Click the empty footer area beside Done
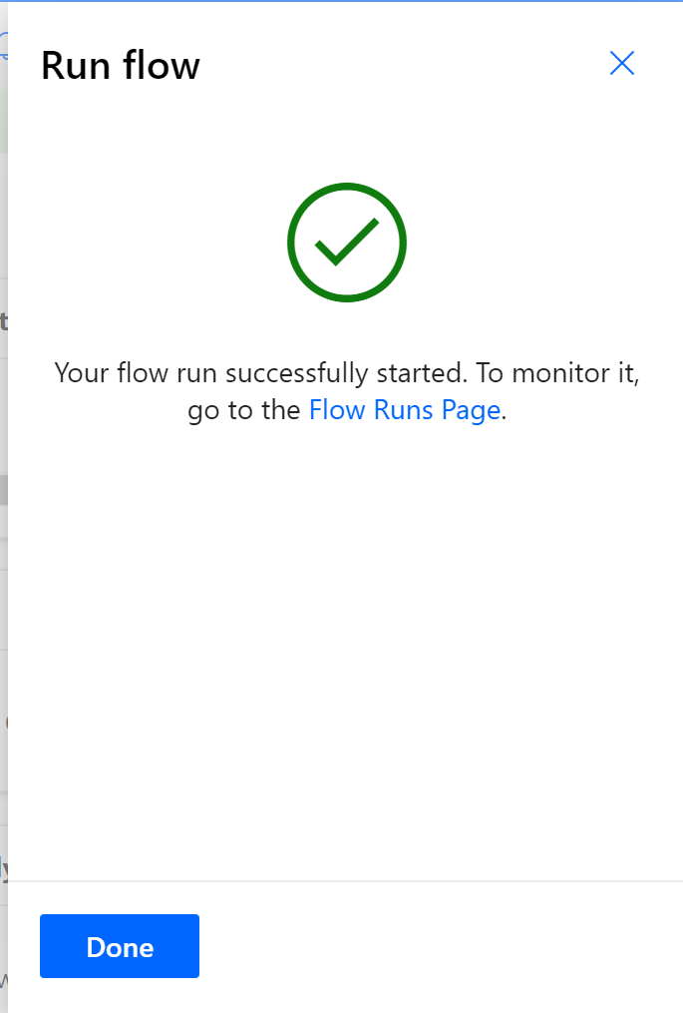The width and height of the screenshot is (683, 1013). pyautogui.click(x=439, y=946)
